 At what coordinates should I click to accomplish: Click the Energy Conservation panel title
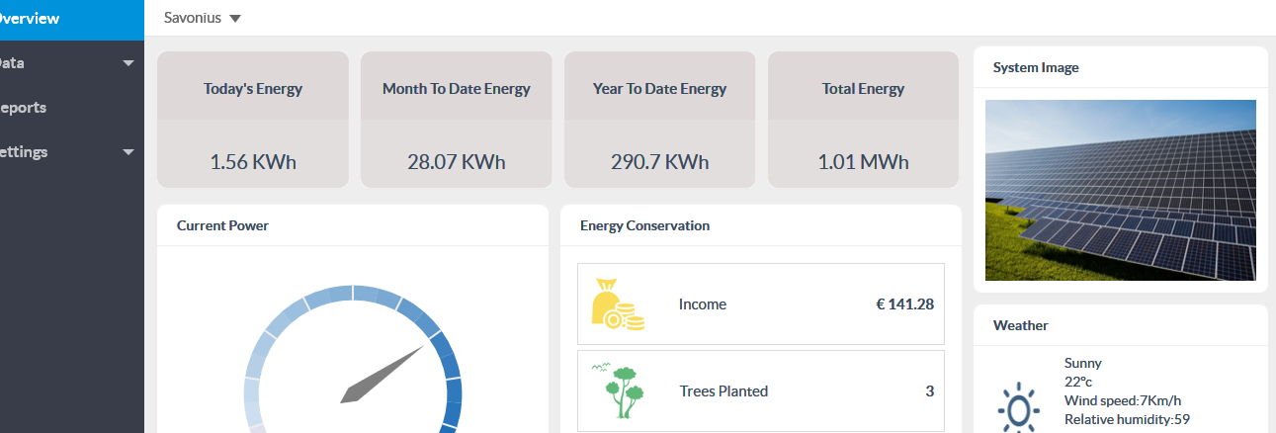pyautogui.click(x=644, y=225)
